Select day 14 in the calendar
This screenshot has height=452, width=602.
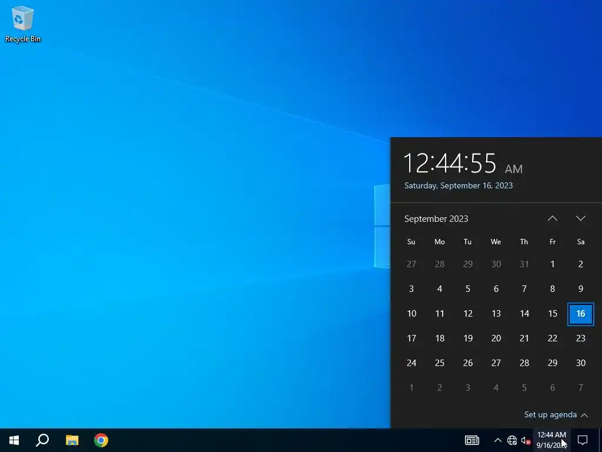click(524, 314)
